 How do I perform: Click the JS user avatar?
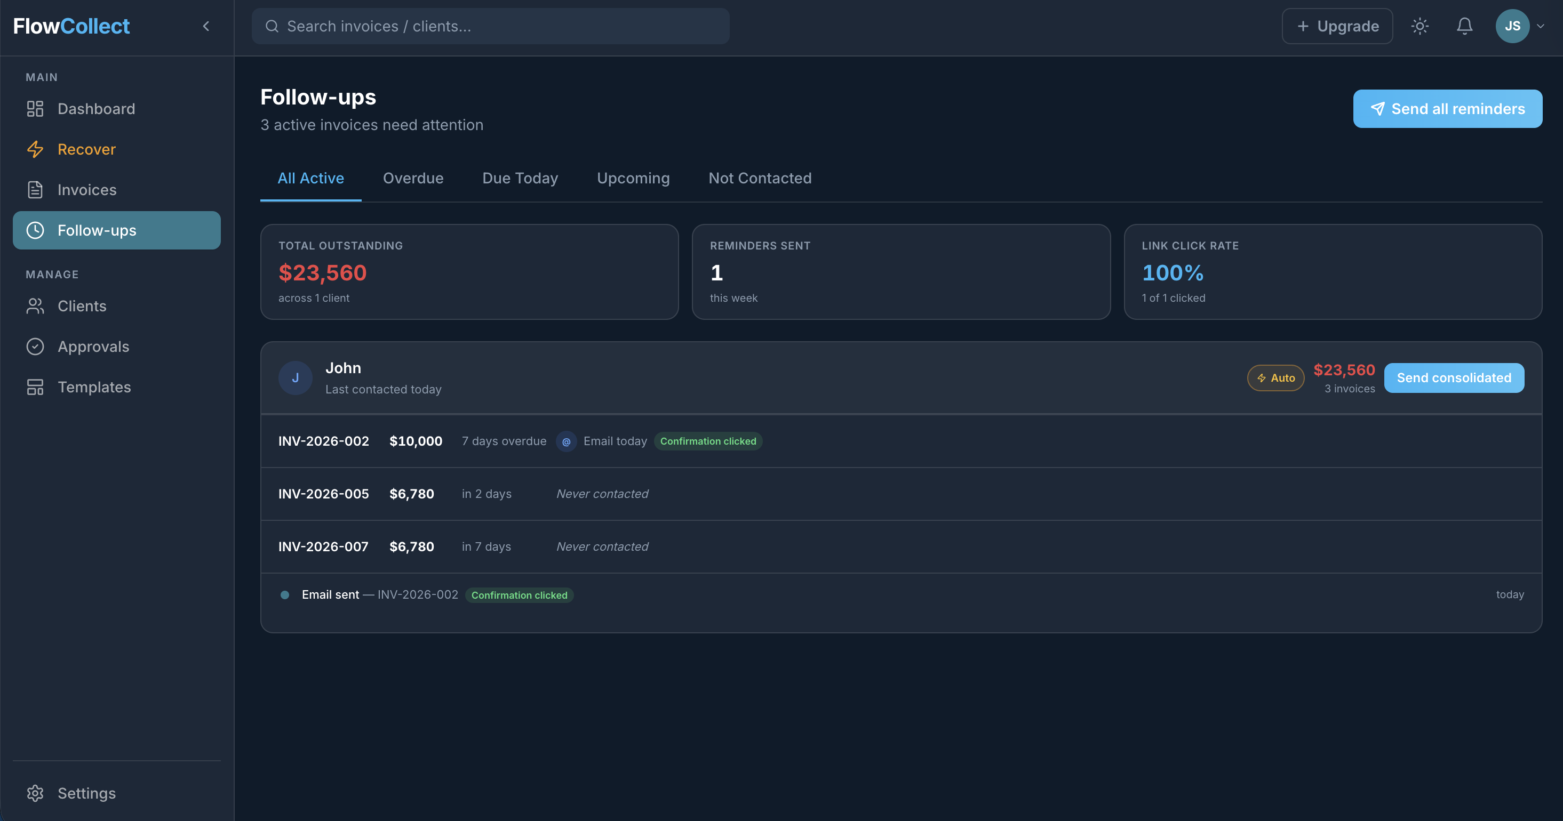pyautogui.click(x=1512, y=26)
